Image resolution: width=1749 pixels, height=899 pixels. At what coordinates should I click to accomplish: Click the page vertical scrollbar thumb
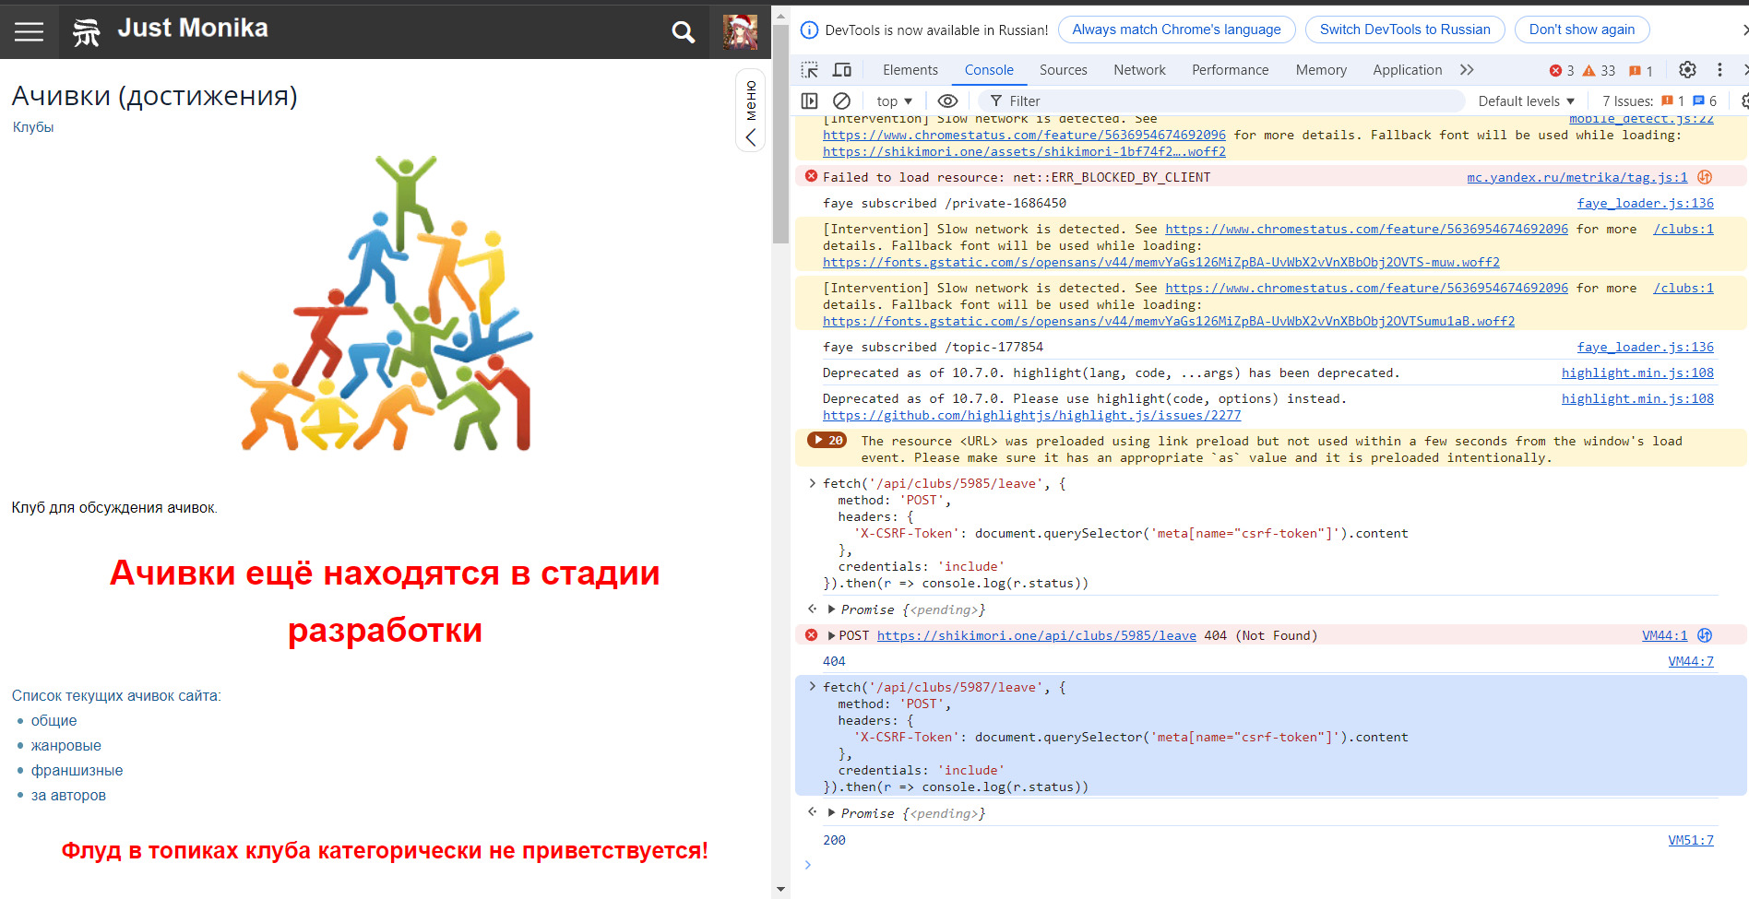click(x=780, y=129)
